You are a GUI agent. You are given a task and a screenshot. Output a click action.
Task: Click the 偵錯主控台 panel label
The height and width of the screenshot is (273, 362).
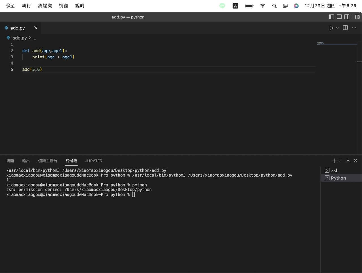point(47,161)
